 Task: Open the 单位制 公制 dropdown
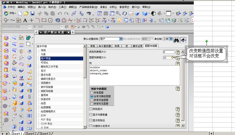[171, 39]
